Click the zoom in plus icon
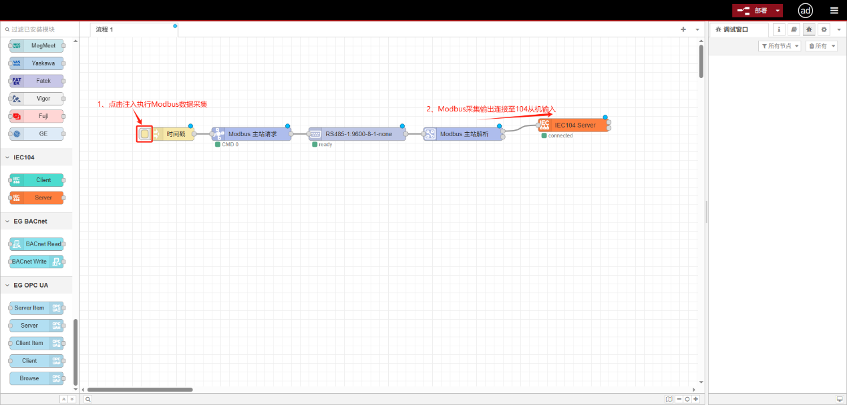This screenshot has width=847, height=405. coord(695,399)
